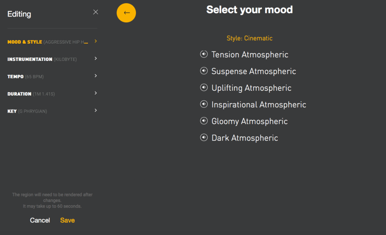
Task: Play the Inspirational Atmospheric preview icon
Action: pyautogui.click(x=204, y=104)
